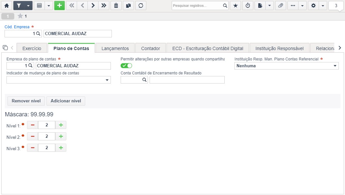Image resolution: width=345 pixels, height=195 pixels.
Task: Select COMERCIAL AUDAZ in plano de contas field
Action: coord(73,66)
